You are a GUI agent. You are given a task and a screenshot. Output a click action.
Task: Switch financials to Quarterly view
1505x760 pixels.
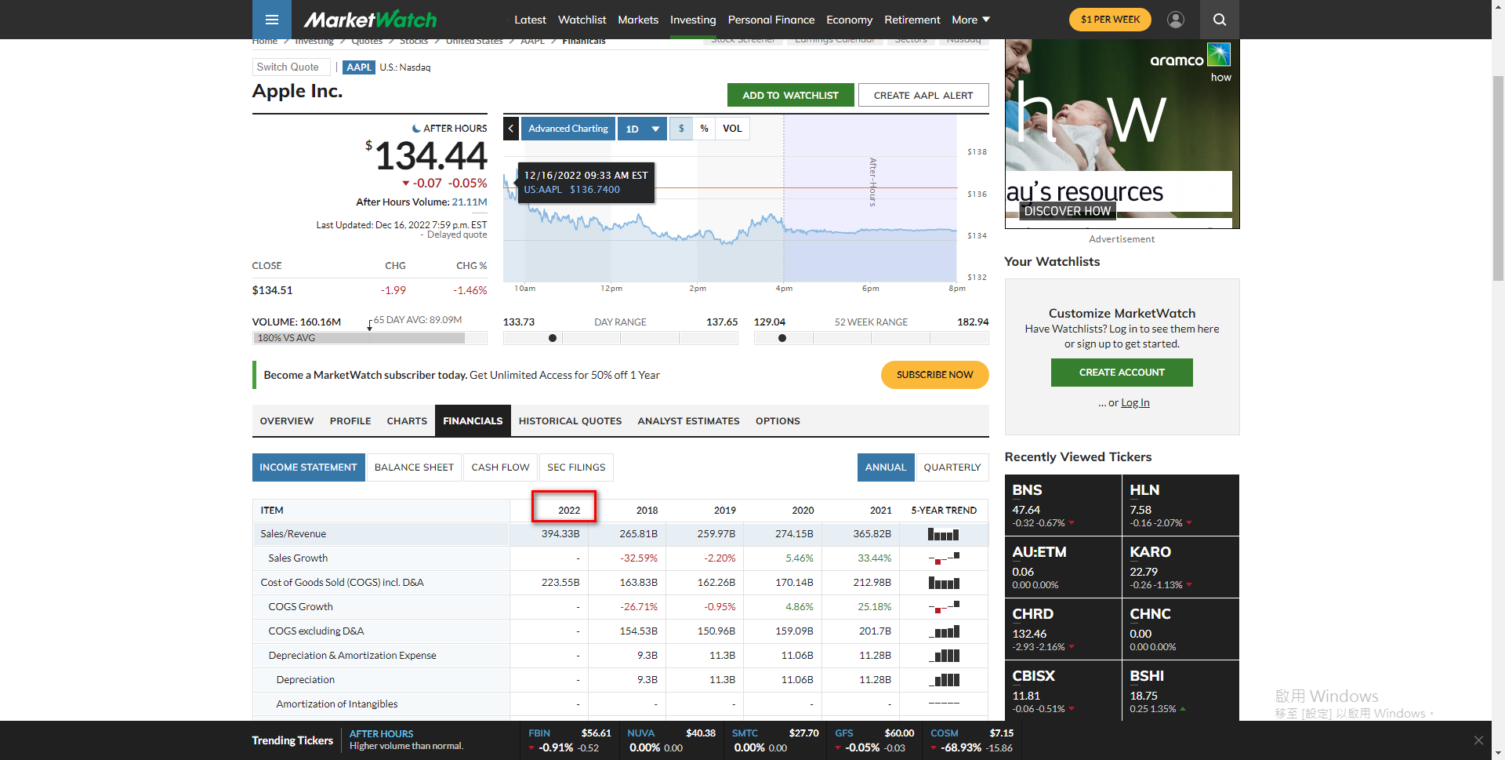pyautogui.click(x=952, y=467)
